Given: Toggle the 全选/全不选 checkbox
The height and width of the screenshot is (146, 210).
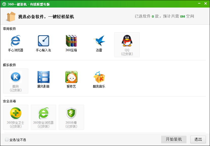Looking at the screenshot, I should 7,139.
